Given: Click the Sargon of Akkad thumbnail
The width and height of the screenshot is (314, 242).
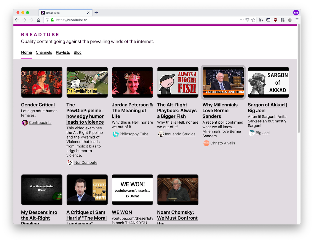Looking at the screenshot, I should point(268,82).
